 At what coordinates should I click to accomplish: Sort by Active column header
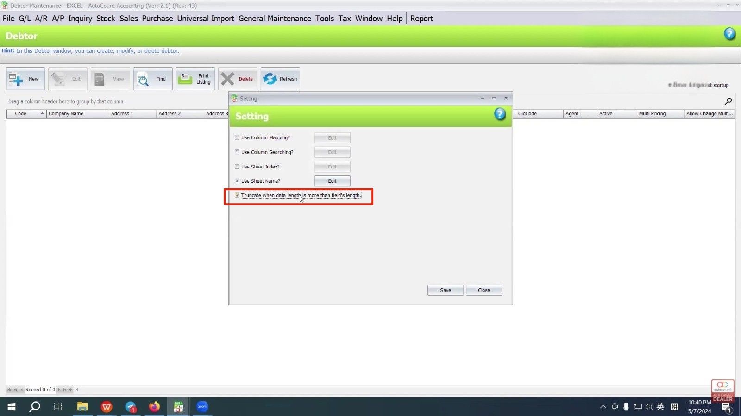coord(616,114)
